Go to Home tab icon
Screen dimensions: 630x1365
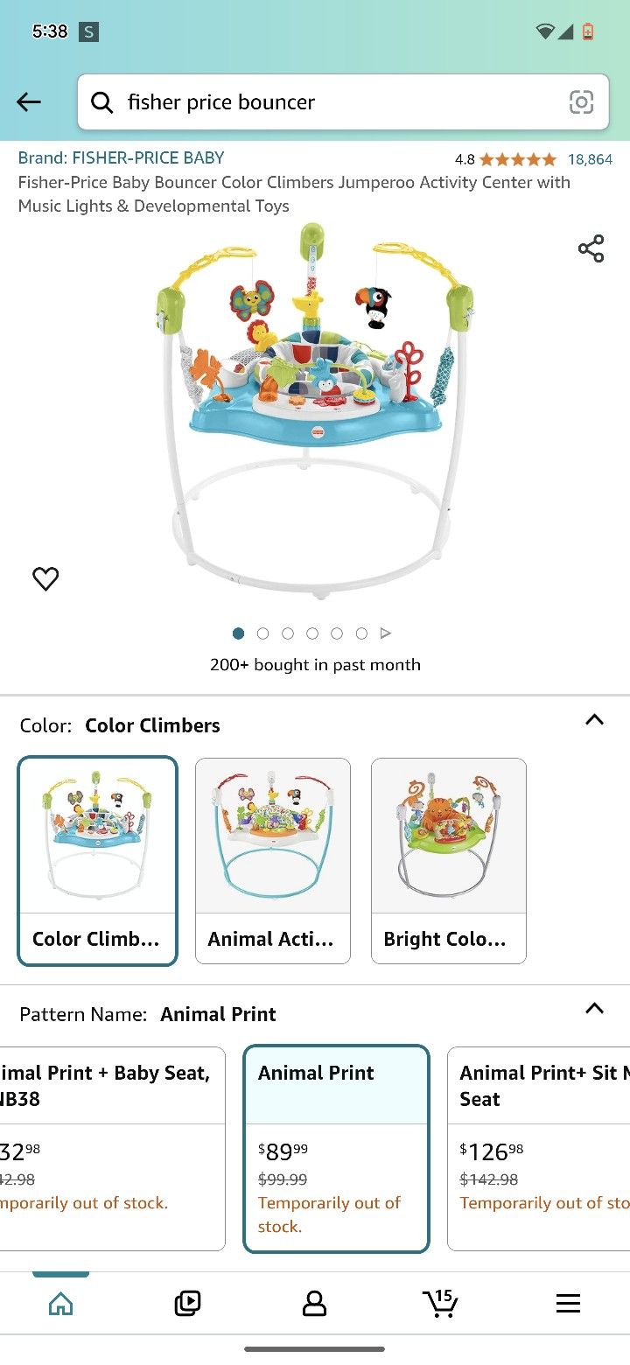[60, 1304]
